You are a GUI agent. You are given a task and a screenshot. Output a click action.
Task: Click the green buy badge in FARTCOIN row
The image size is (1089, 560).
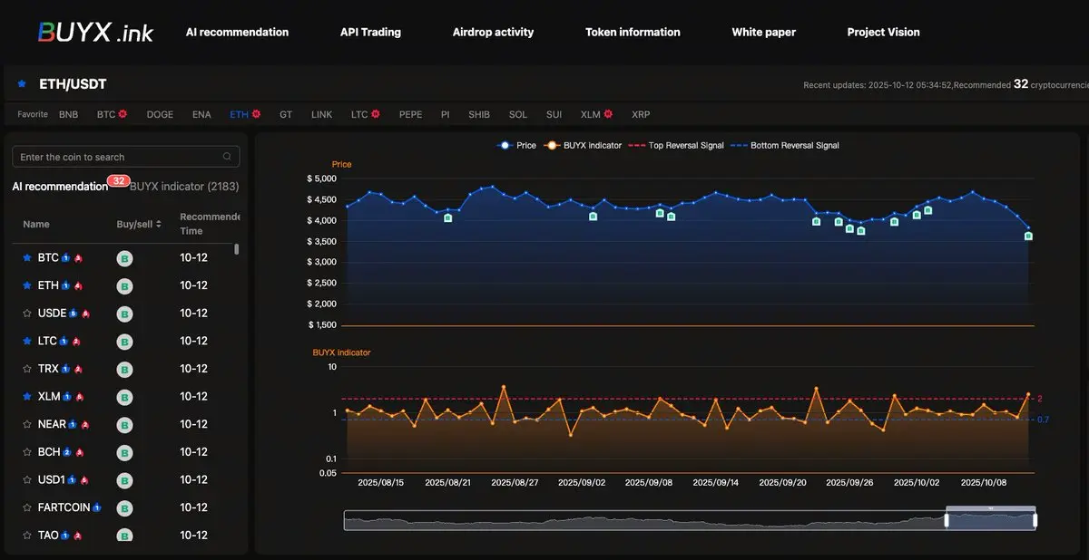coord(125,508)
